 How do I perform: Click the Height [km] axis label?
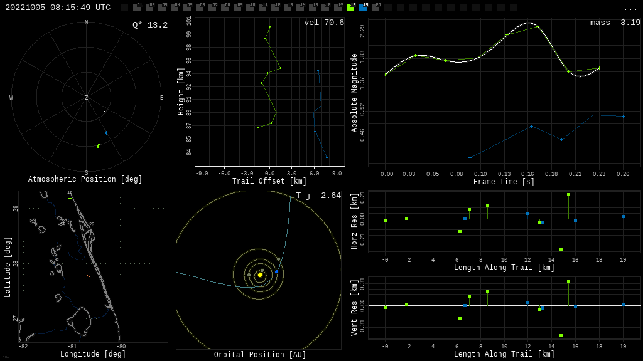(x=181, y=92)
